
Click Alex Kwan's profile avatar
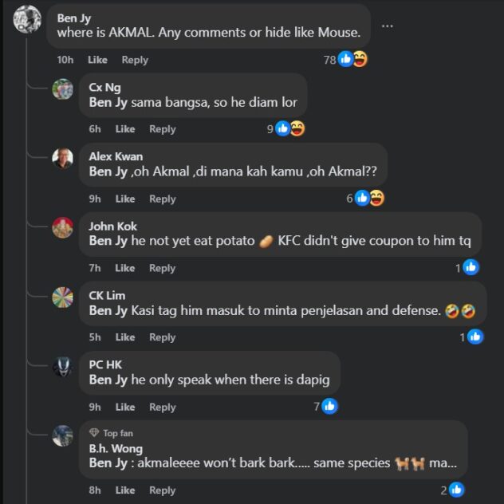click(x=63, y=159)
